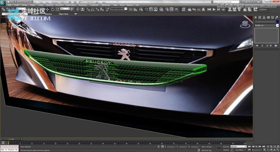The image size is (280, 152).
Task: Open the Utilities hammer panel tab
Action: point(277,17)
